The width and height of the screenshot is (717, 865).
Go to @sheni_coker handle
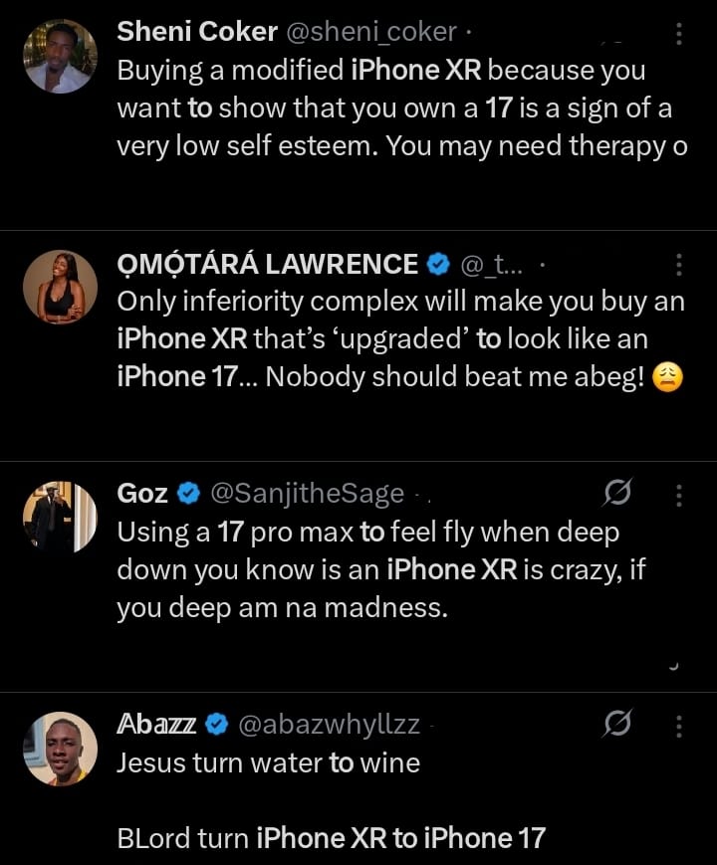click(371, 33)
